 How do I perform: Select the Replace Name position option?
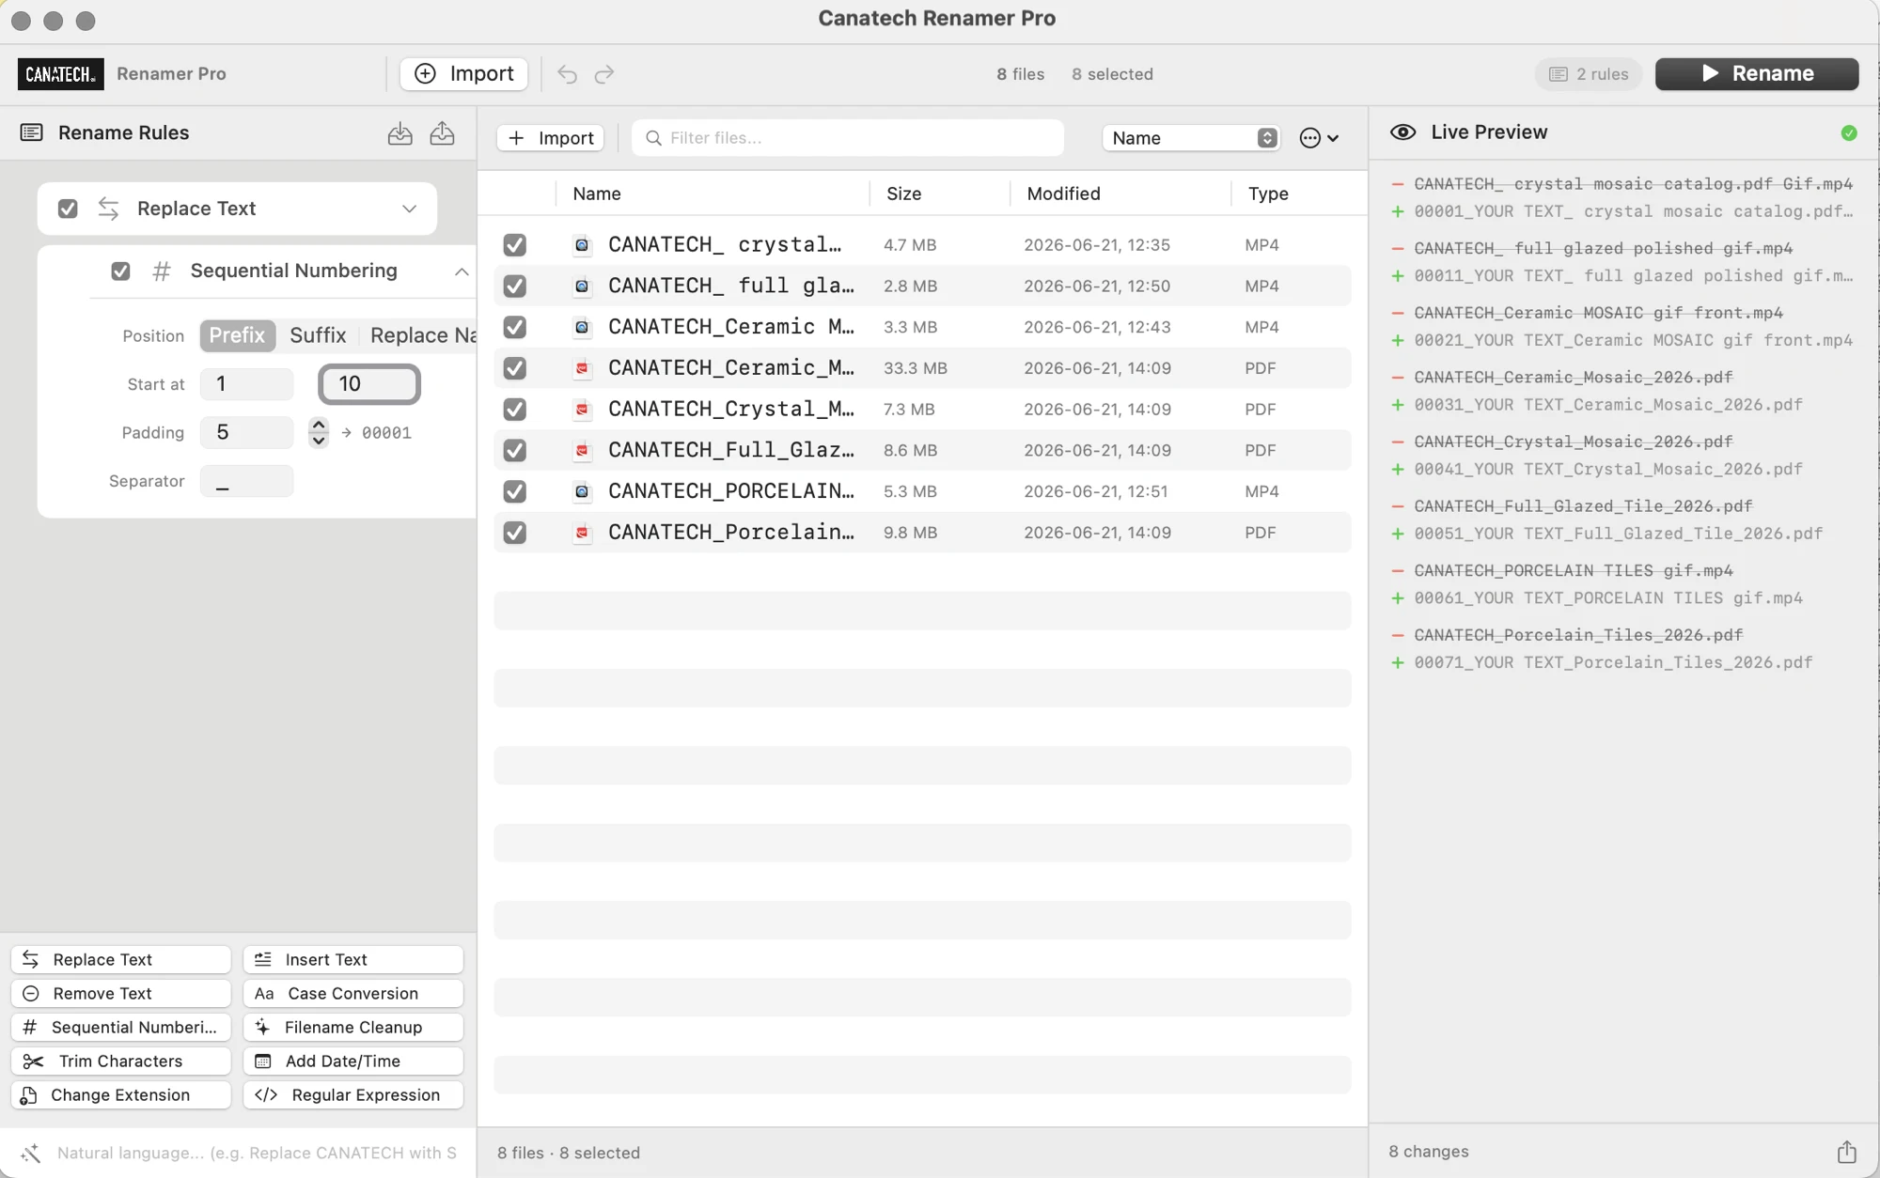(x=421, y=335)
